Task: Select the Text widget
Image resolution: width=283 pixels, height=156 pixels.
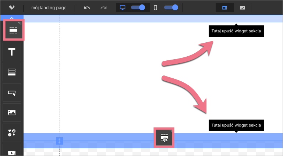Action: 12,52
